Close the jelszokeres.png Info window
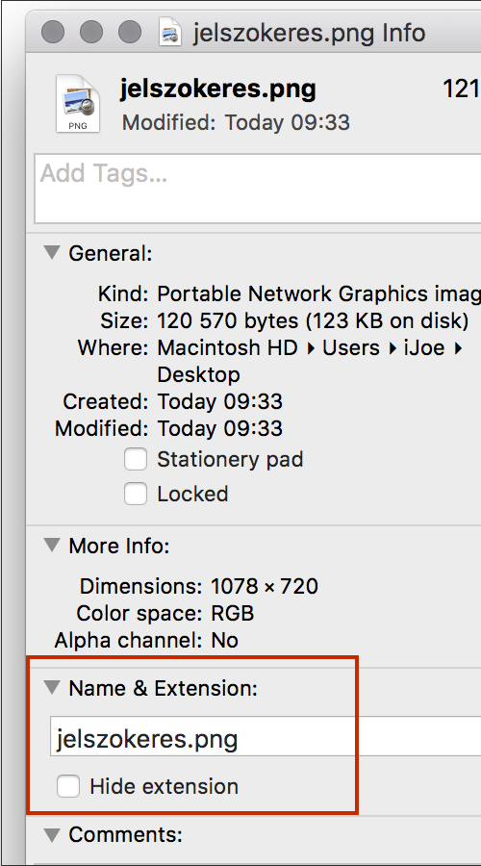 coord(53,32)
